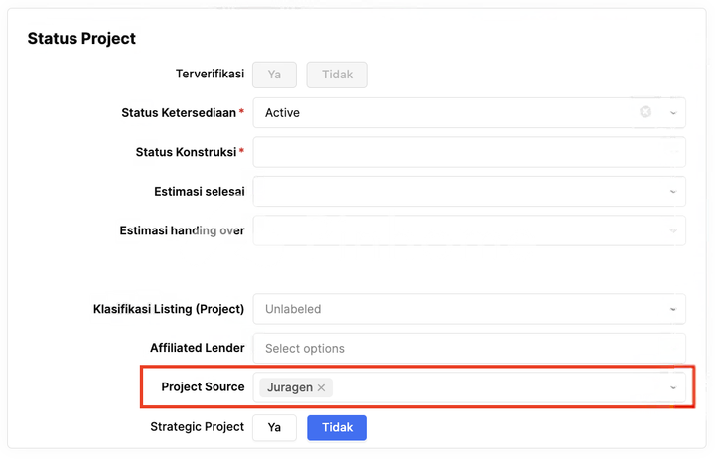Open the empty Status Konstruksi select field
This screenshot has height=459, width=715.
click(x=447, y=152)
